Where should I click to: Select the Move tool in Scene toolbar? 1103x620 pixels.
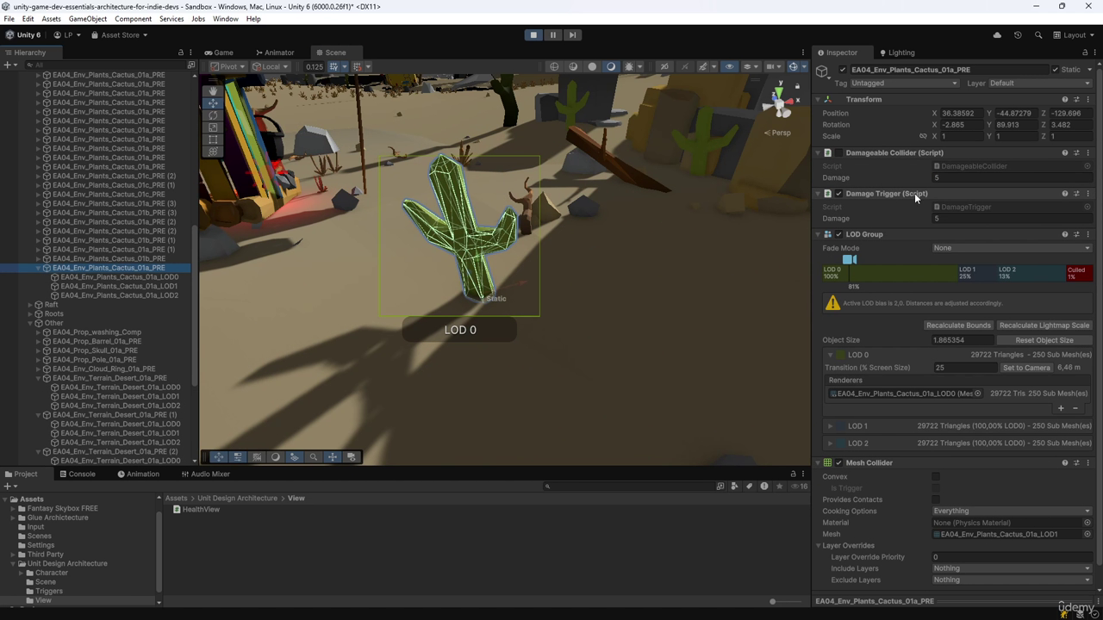(x=214, y=103)
